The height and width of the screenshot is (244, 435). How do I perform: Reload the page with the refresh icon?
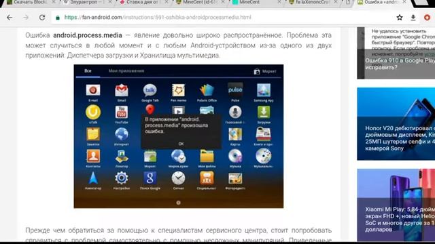click(42, 18)
